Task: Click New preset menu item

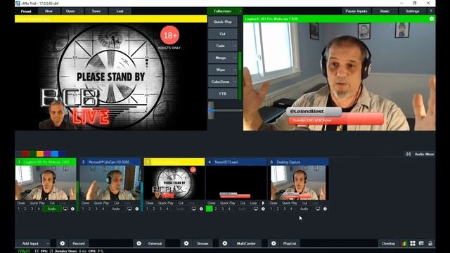Action: tap(49, 11)
